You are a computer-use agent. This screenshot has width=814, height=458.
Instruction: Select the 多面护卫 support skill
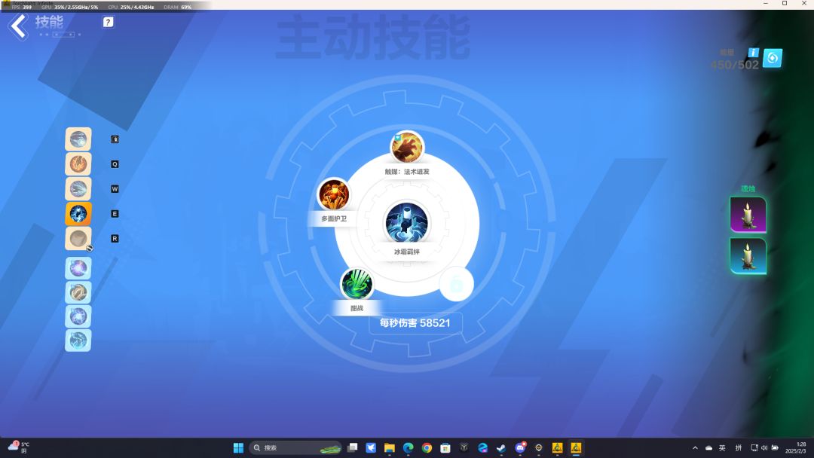click(x=333, y=194)
